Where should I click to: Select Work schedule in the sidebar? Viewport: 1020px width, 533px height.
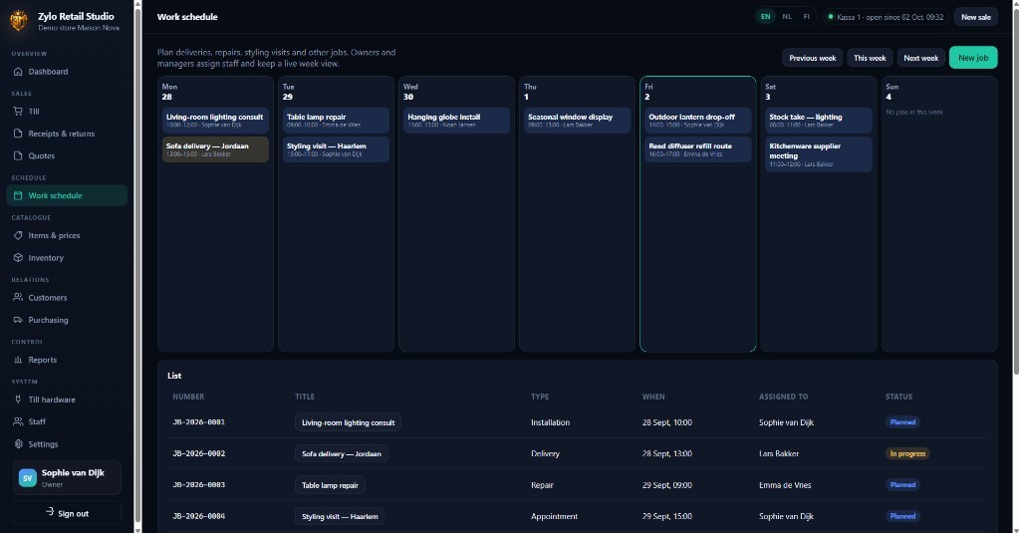point(67,195)
